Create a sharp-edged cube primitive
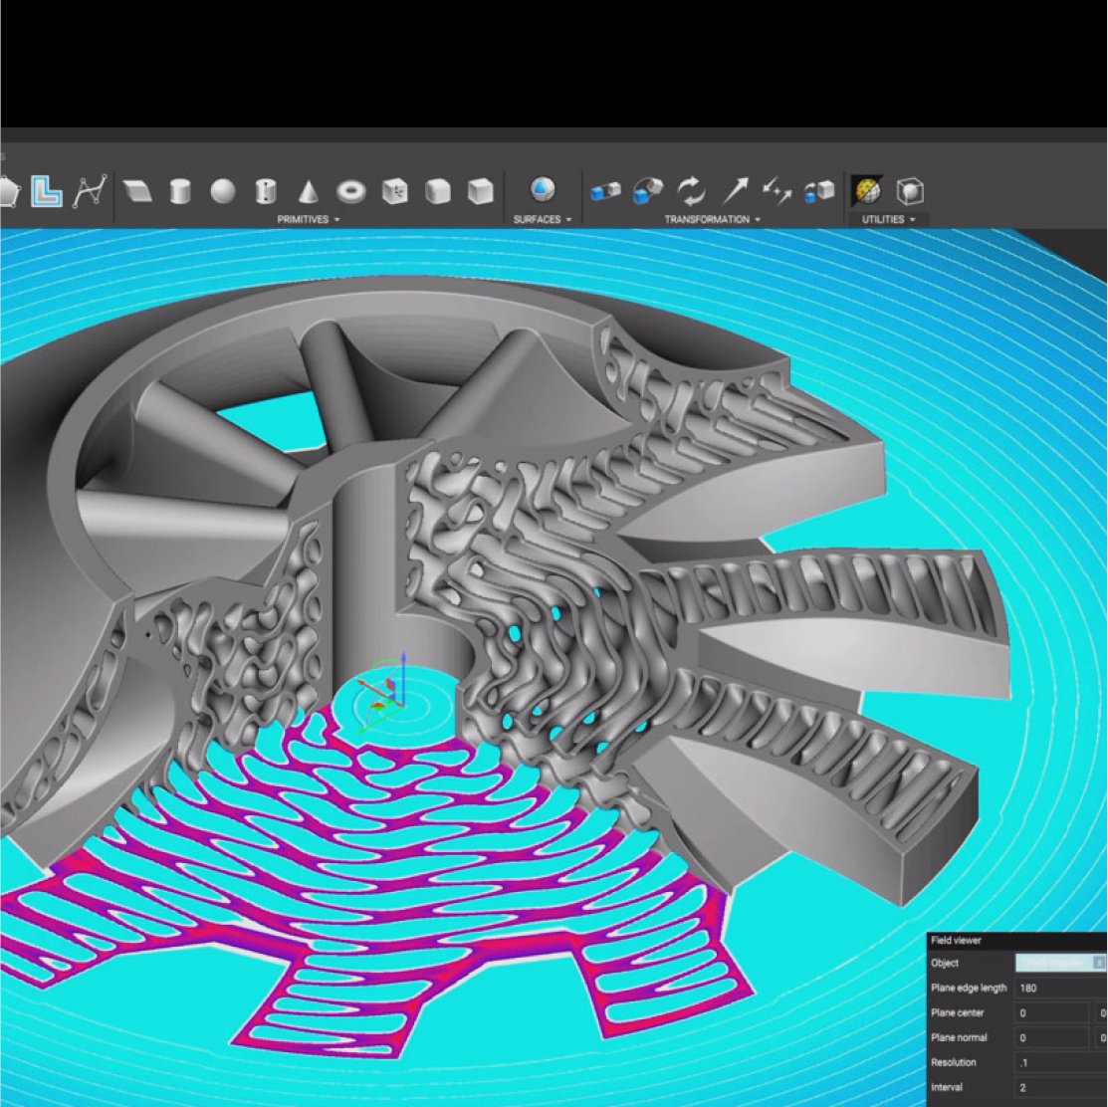Screen dimensions: 1108x1107 pyautogui.click(x=481, y=191)
